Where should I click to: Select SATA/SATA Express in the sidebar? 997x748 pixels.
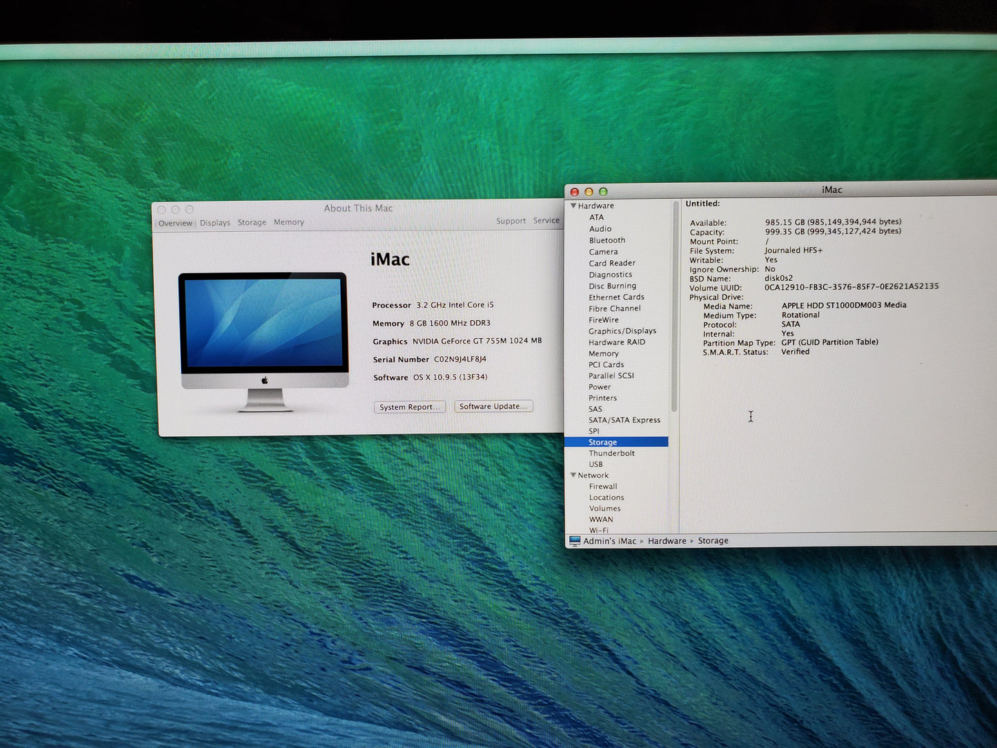[624, 420]
